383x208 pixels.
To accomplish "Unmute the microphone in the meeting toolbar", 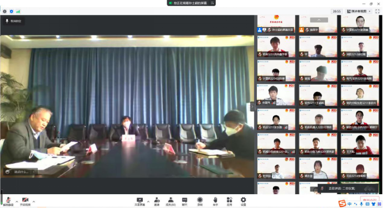I will pos(8,201).
